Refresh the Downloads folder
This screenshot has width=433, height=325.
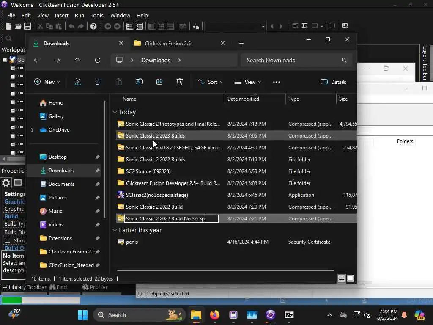point(98,60)
